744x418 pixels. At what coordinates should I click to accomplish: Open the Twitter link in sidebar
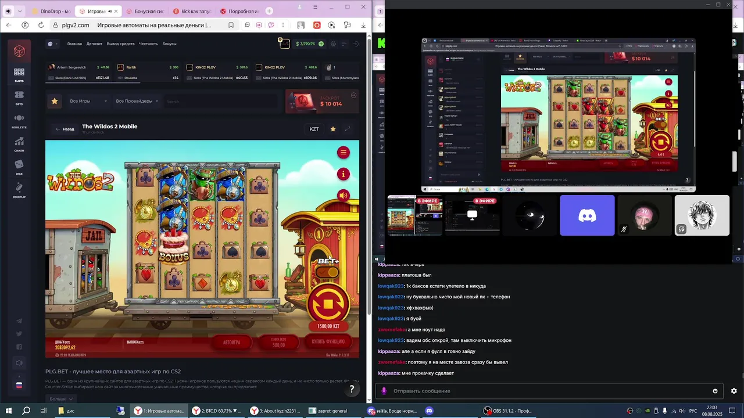pyautogui.click(x=19, y=334)
